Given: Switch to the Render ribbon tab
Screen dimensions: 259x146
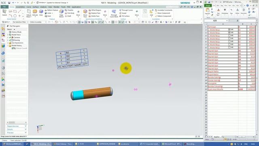Looking at the screenshot, I should [x=56, y=7].
